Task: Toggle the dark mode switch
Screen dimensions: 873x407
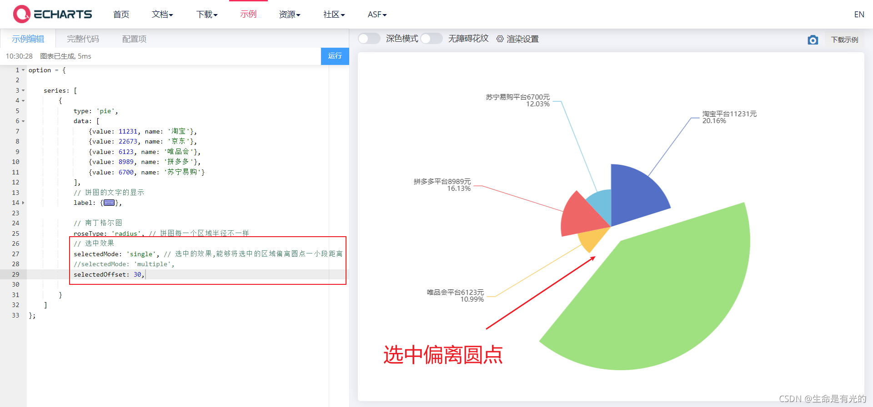Action: 369,39
